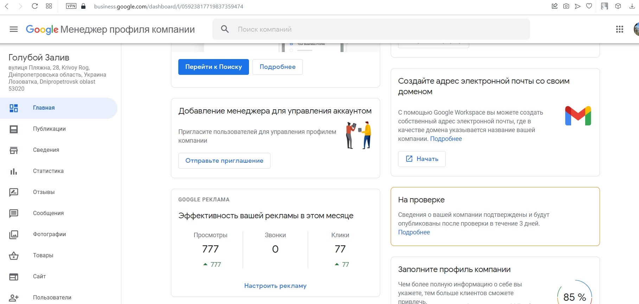Screen dimensions: 639x304
Task: Click the Начать button
Action: coord(422,159)
